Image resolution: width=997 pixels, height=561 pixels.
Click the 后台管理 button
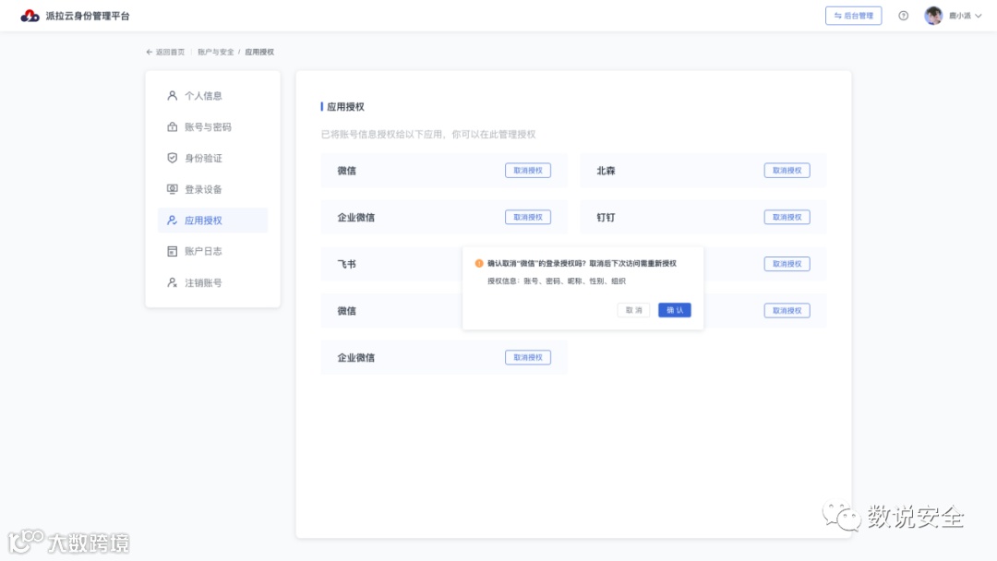[x=853, y=16]
